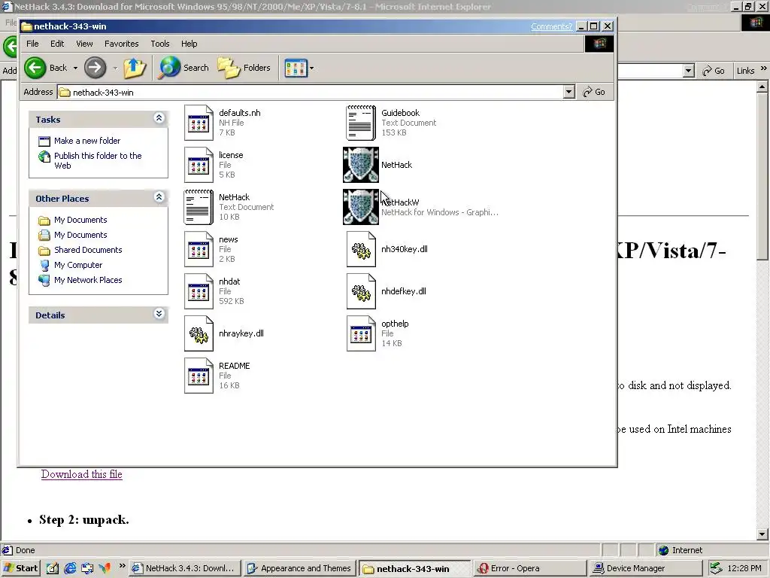The width and height of the screenshot is (770, 578).
Task: Click Internet Explorer quick launch icon
Action: (x=70, y=568)
